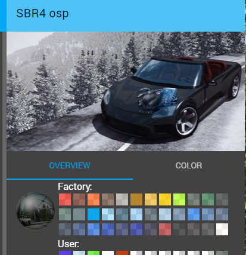Switch to the COLOR tab
Image resolution: width=246 pixels, height=255 pixels.
pos(189,165)
